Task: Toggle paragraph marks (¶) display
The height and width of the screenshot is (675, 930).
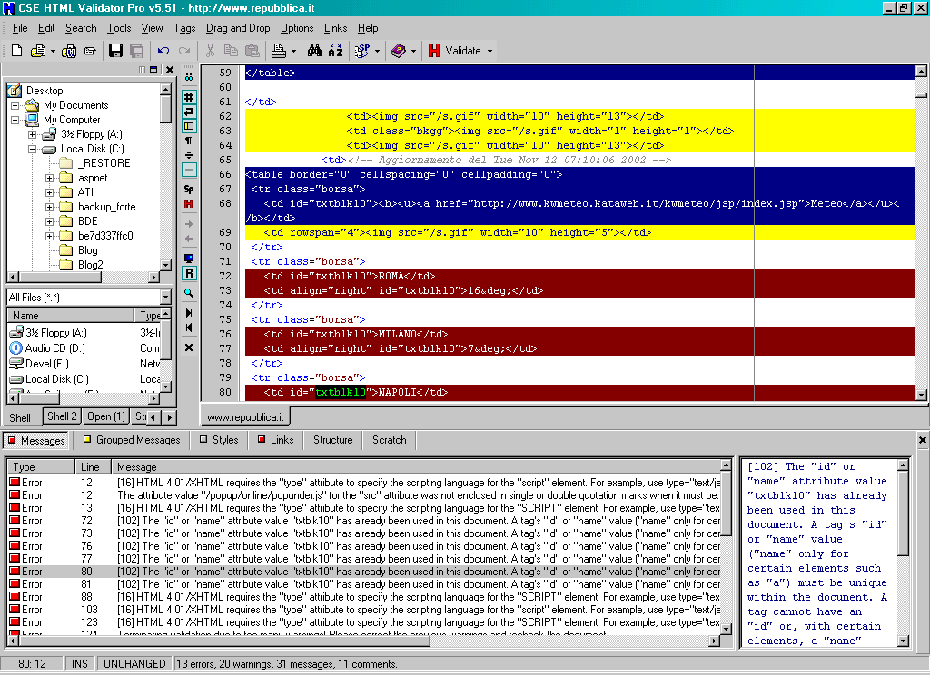Action: pos(189,141)
